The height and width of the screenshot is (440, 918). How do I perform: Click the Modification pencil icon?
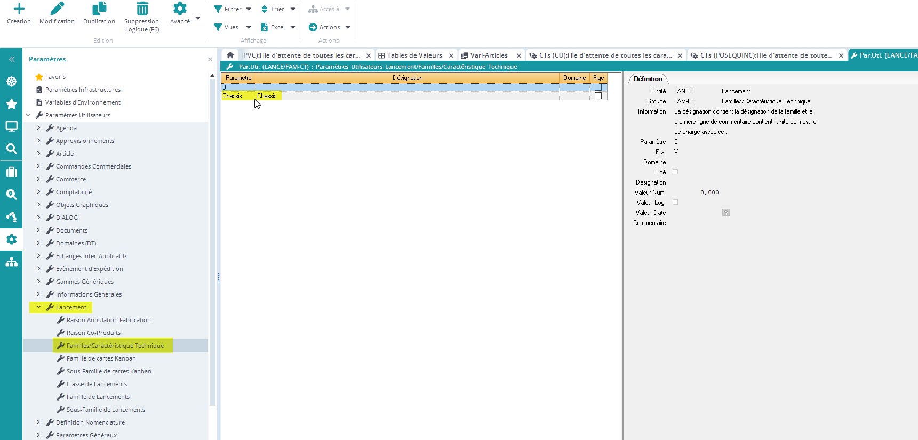[57, 9]
